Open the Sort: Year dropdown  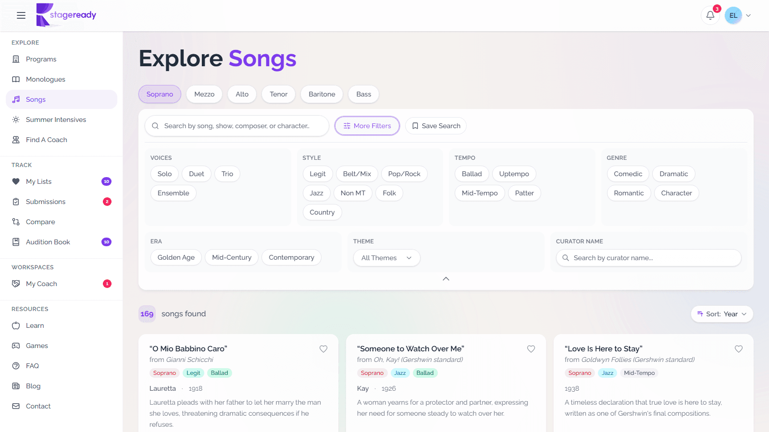pyautogui.click(x=722, y=314)
